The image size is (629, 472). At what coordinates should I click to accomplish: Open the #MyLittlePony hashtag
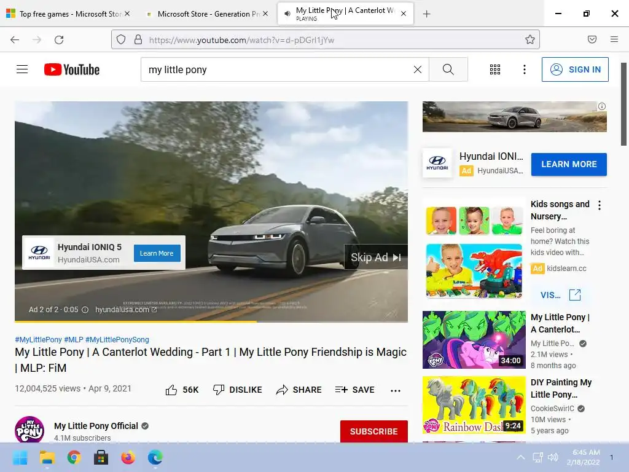38,339
